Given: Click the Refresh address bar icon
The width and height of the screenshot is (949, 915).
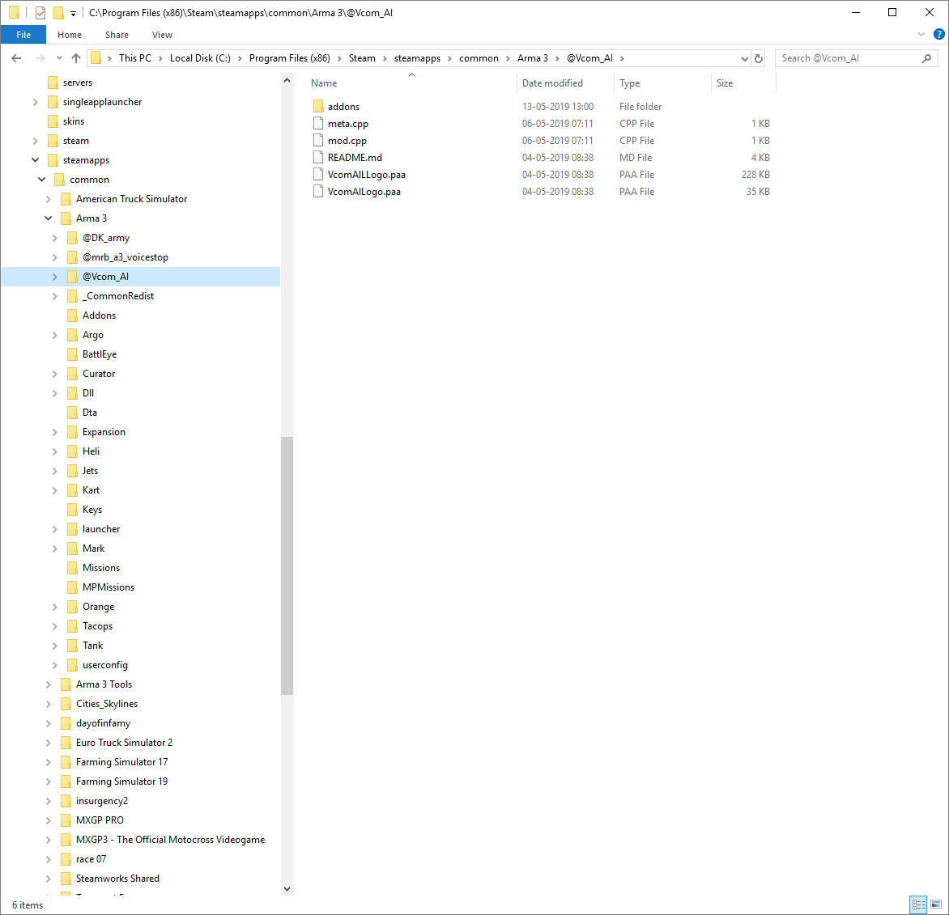Looking at the screenshot, I should [759, 58].
